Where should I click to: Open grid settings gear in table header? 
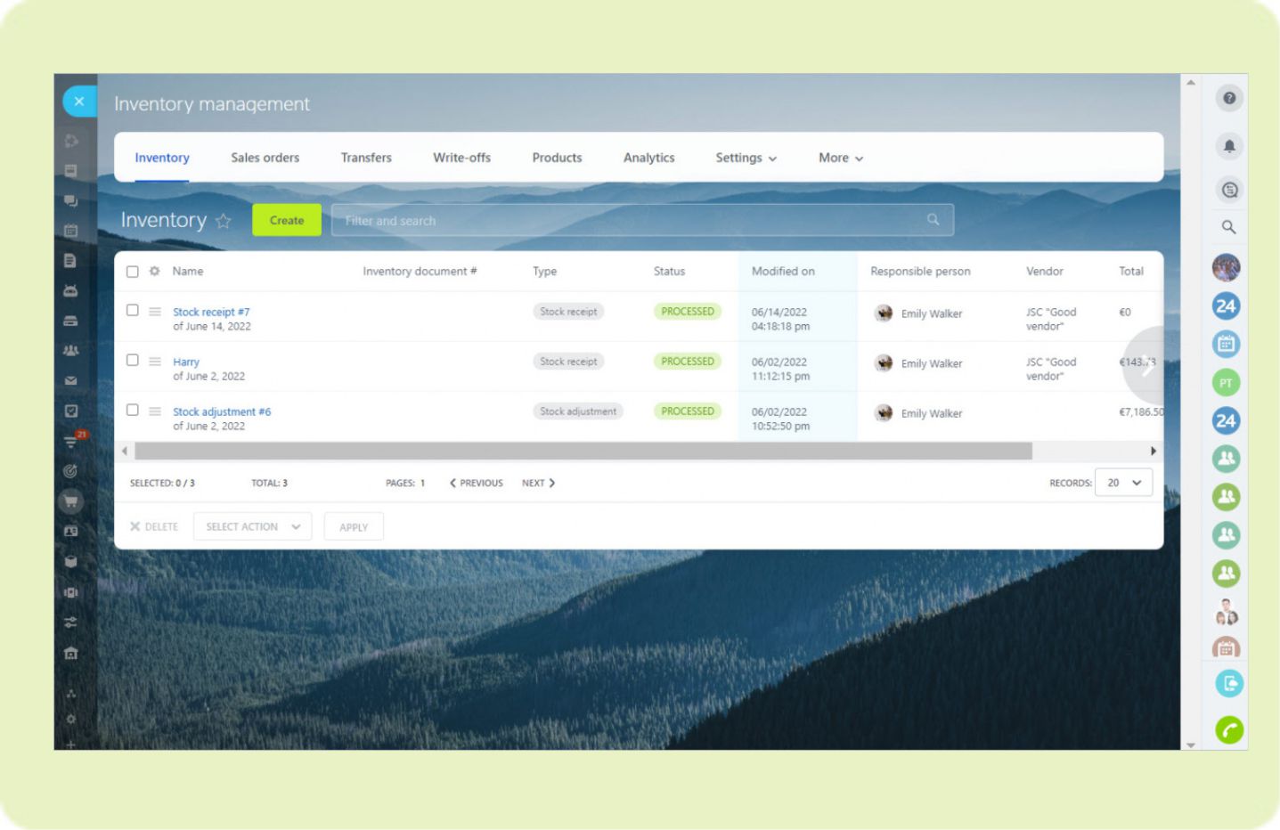click(154, 271)
